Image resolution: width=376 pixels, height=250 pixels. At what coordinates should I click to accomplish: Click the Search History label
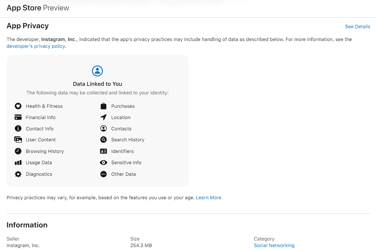coord(128,140)
